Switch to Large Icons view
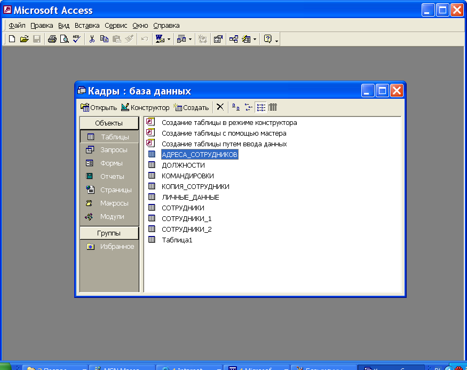 click(236, 107)
